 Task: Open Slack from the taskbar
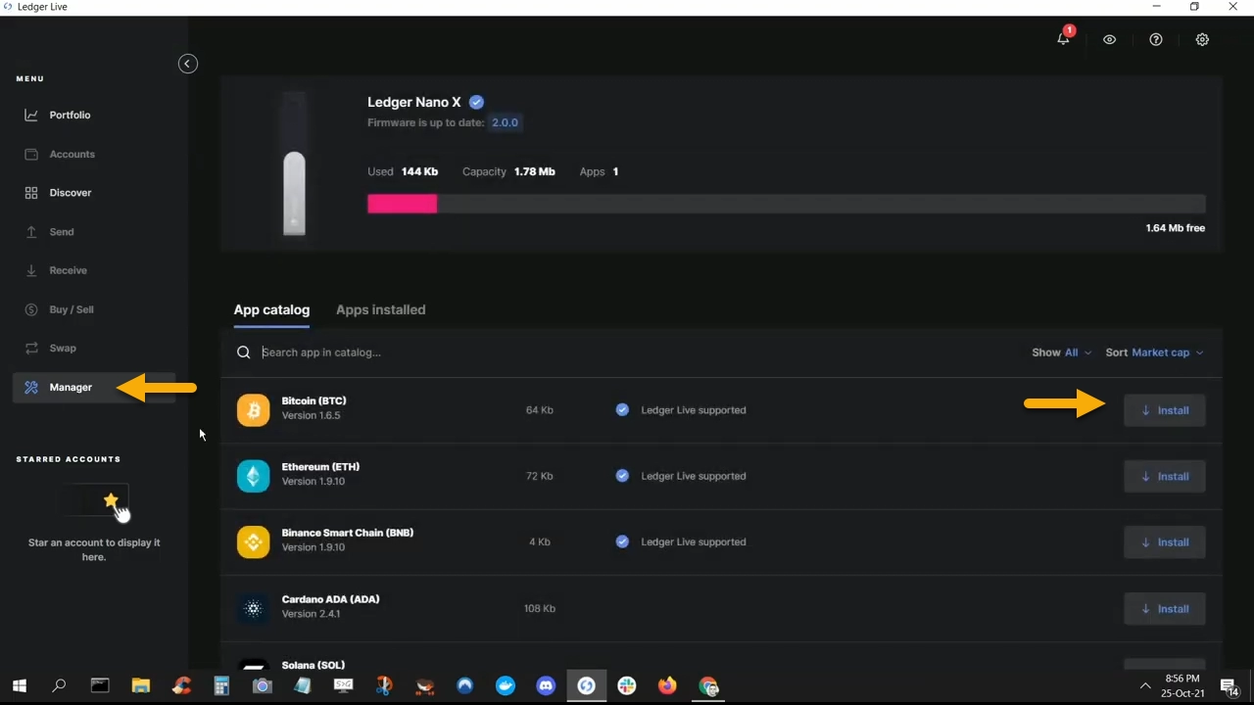(x=627, y=685)
